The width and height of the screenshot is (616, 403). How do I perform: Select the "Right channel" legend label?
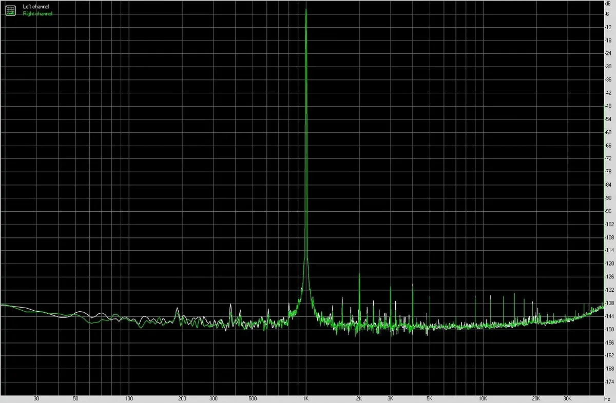[37, 14]
